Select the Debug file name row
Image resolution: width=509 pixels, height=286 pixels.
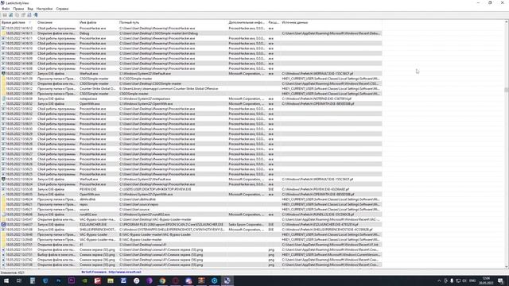tap(191, 33)
